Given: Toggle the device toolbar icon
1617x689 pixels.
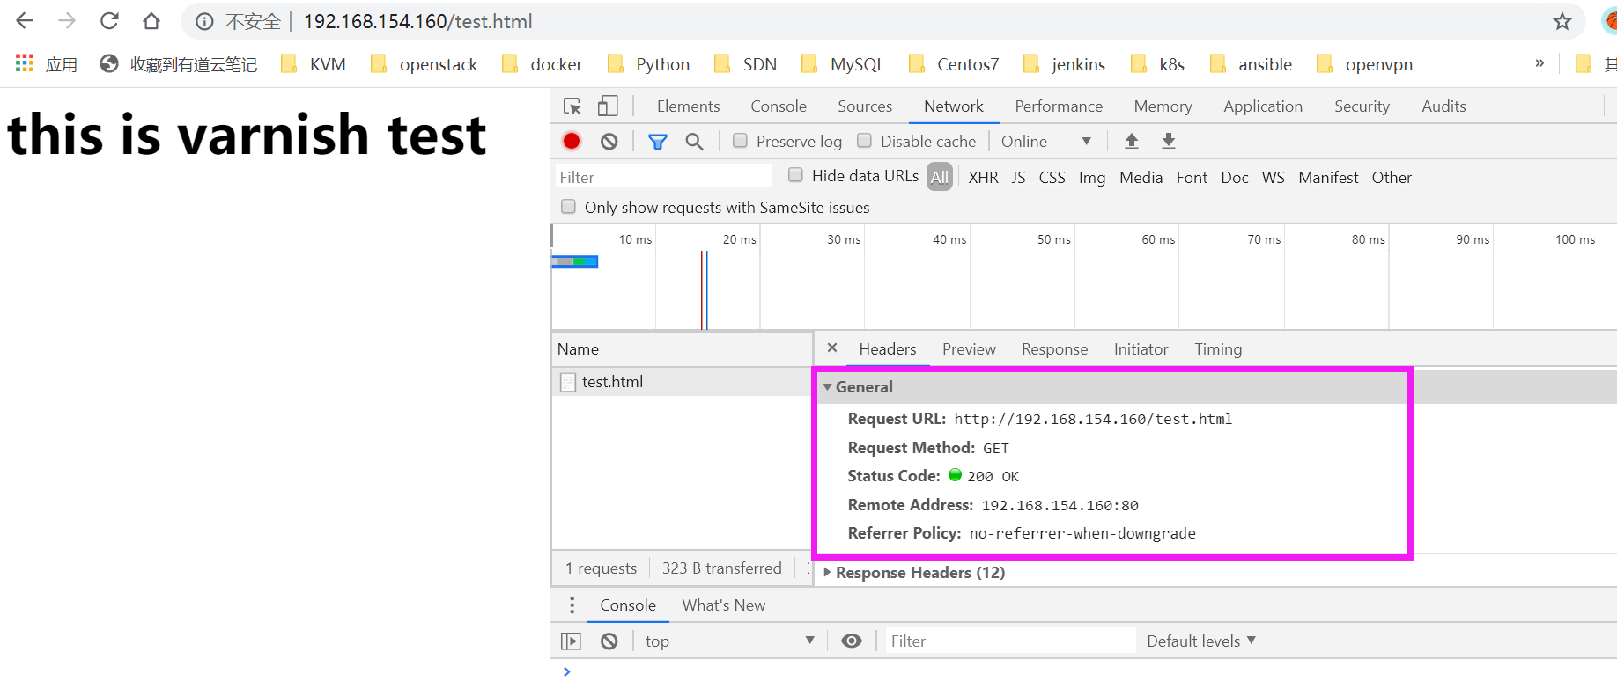Looking at the screenshot, I should click(608, 106).
